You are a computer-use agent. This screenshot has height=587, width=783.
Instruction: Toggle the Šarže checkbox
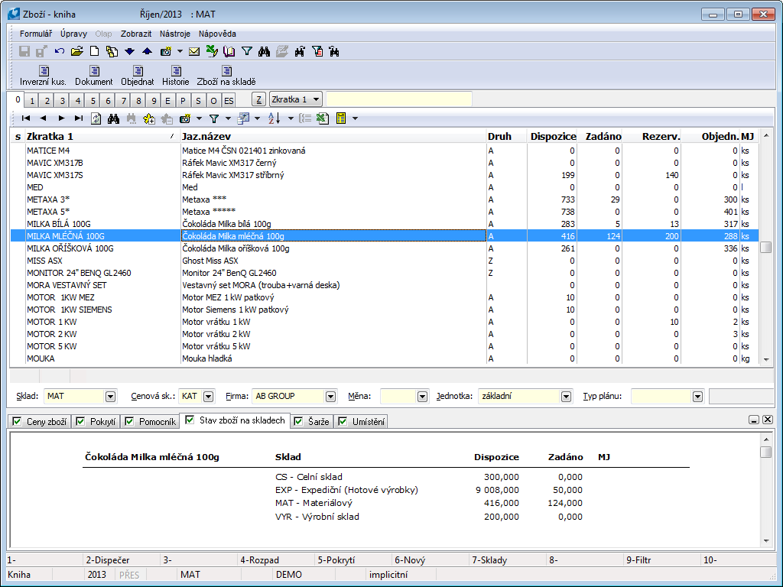[297, 421]
